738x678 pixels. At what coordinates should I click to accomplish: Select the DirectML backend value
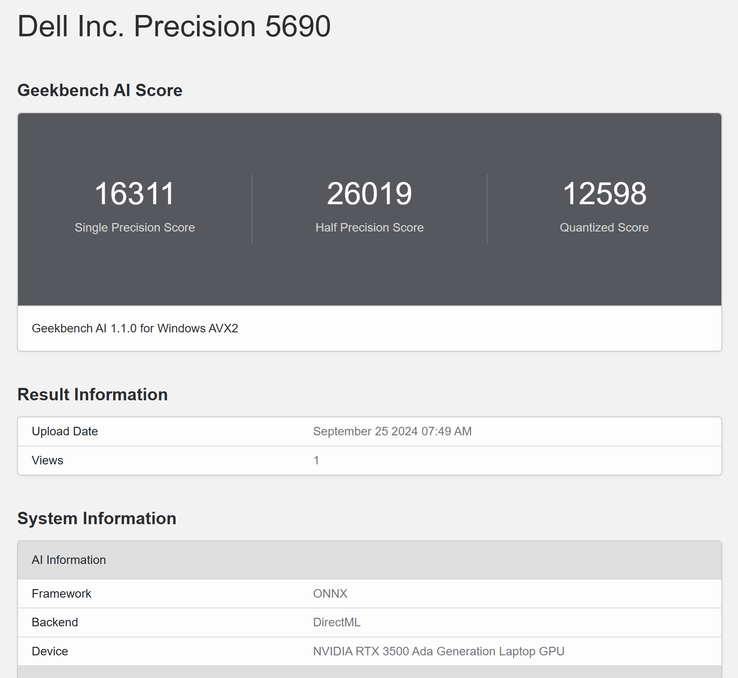click(337, 622)
